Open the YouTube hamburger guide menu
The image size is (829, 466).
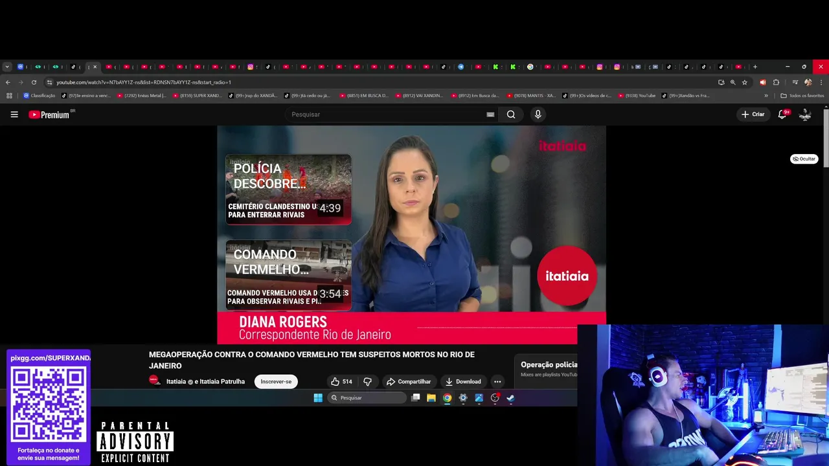tap(14, 115)
